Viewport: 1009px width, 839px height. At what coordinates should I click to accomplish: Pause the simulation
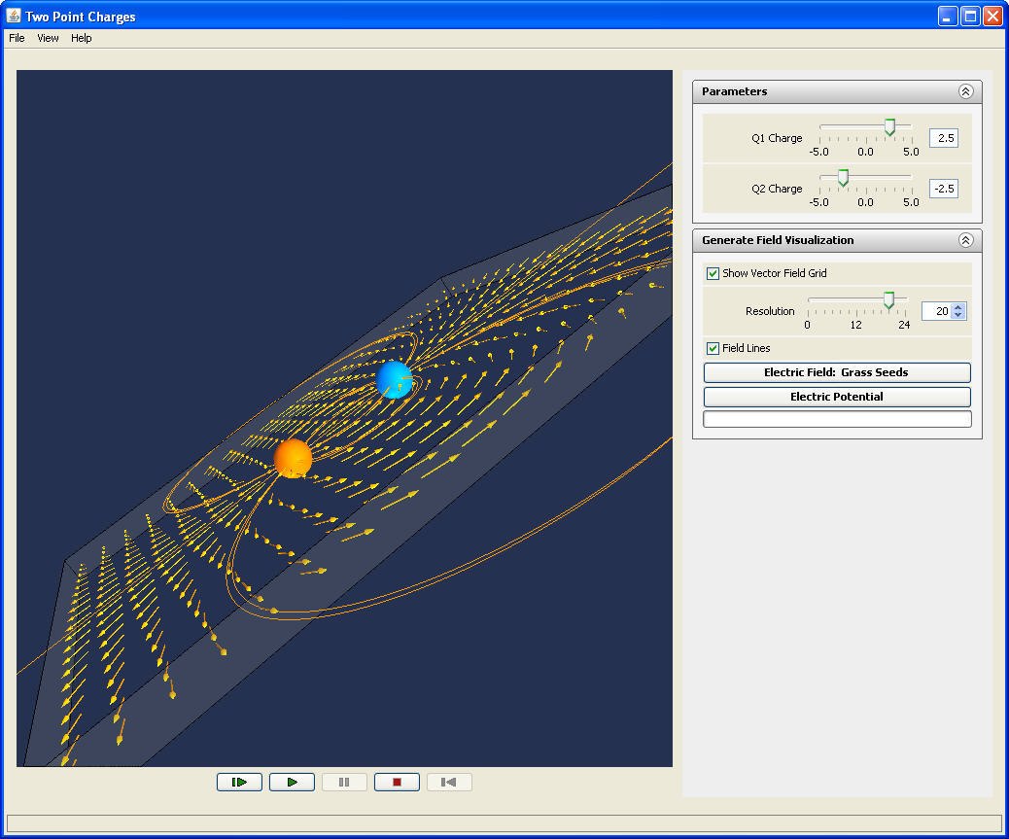(x=344, y=782)
